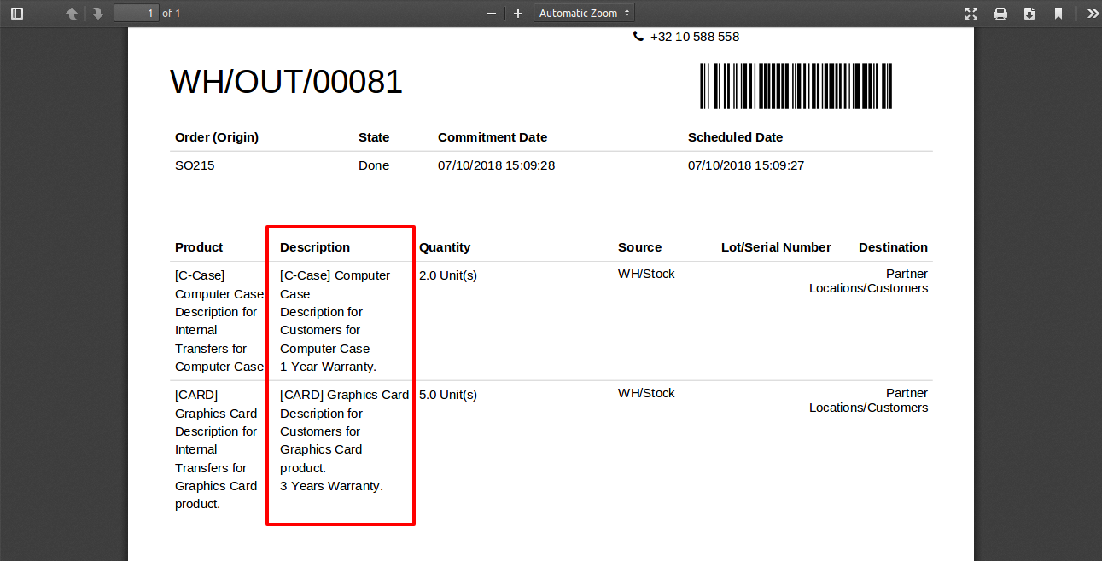This screenshot has height=561, width=1102.
Task: Open the Automatic Zoom dropdown
Action: (x=585, y=14)
